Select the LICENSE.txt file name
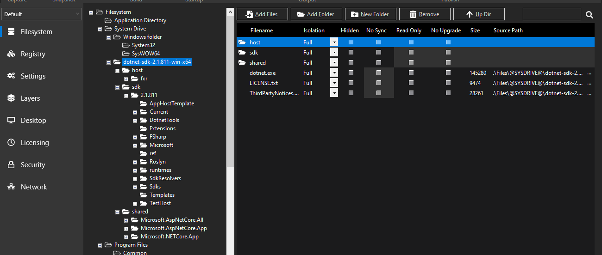The width and height of the screenshot is (602, 255). click(263, 83)
